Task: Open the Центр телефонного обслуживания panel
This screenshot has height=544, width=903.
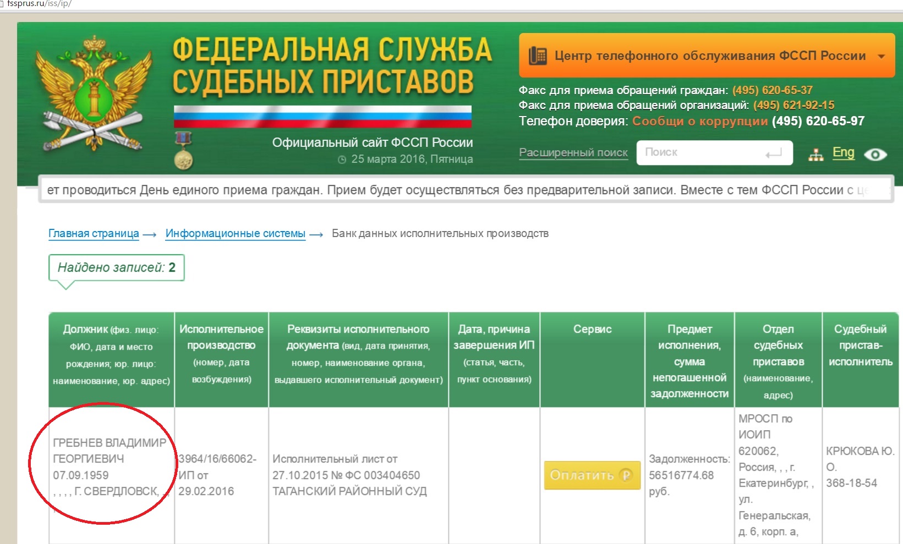Action: 709,56
